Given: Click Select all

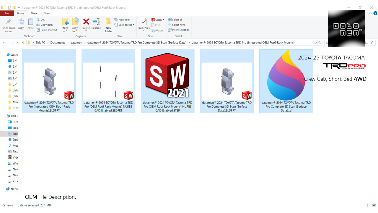Looking at the screenshot, I should 175,20.
